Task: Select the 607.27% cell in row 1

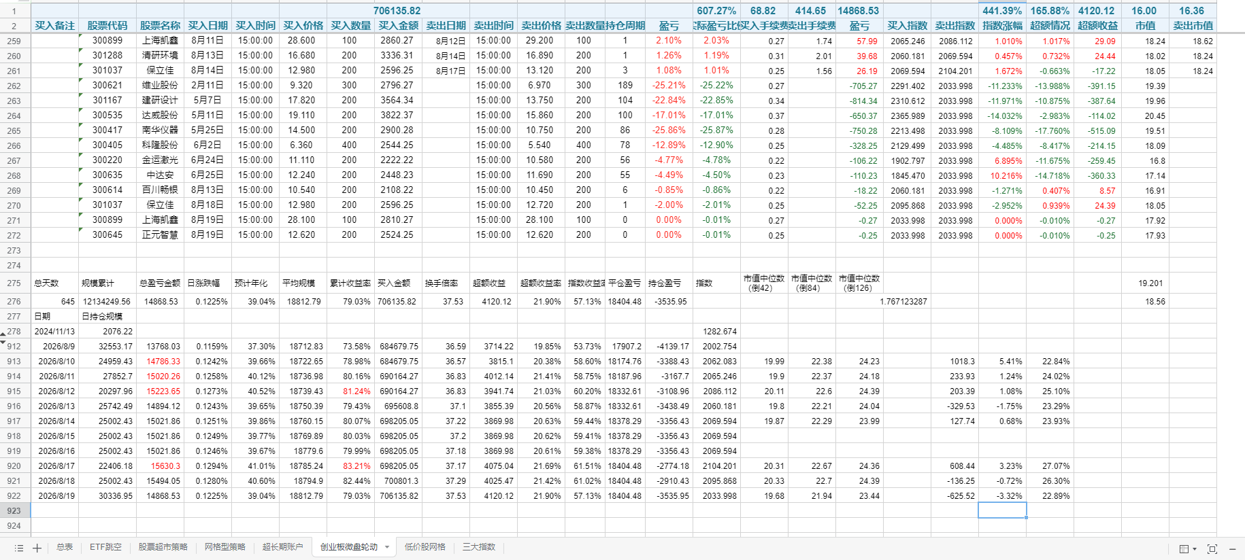Action: (x=717, y=11)
